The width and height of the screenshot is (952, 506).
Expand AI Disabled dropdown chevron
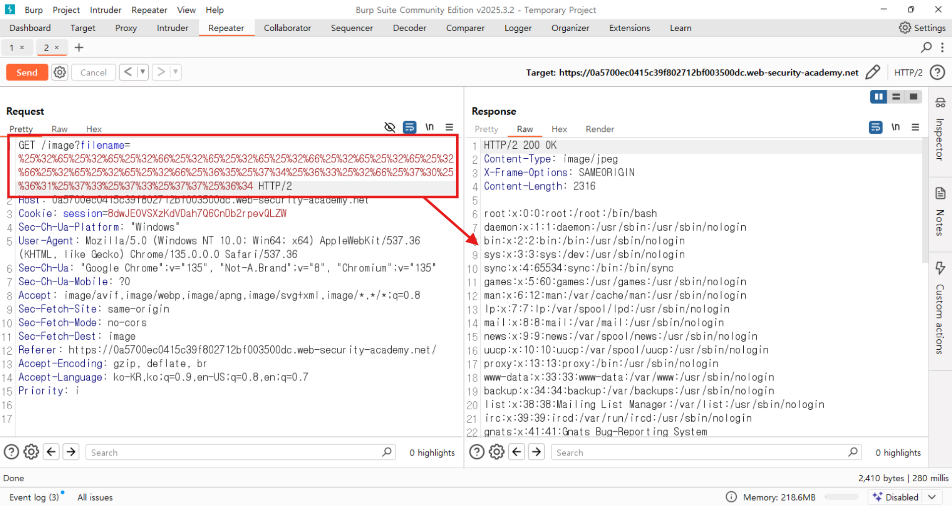point(932,497)
